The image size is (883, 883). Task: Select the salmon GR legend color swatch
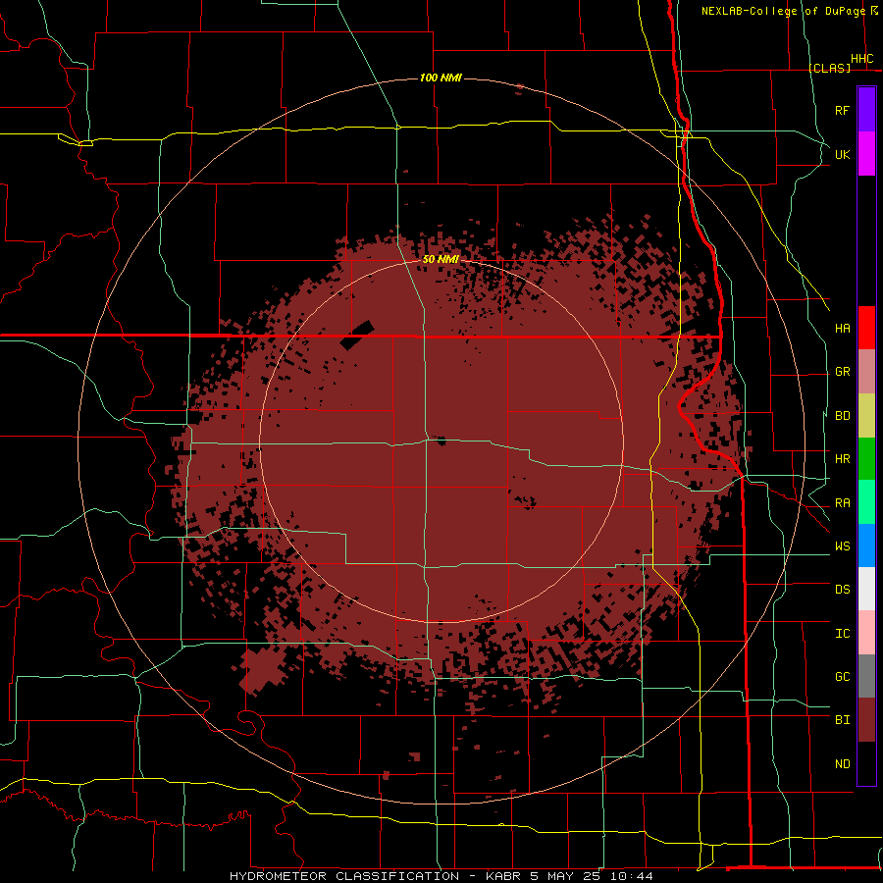pos(866,372)
